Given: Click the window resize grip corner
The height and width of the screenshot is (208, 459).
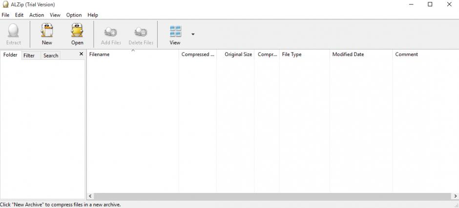Looking at the screenshot, I should tap(457, 206).
